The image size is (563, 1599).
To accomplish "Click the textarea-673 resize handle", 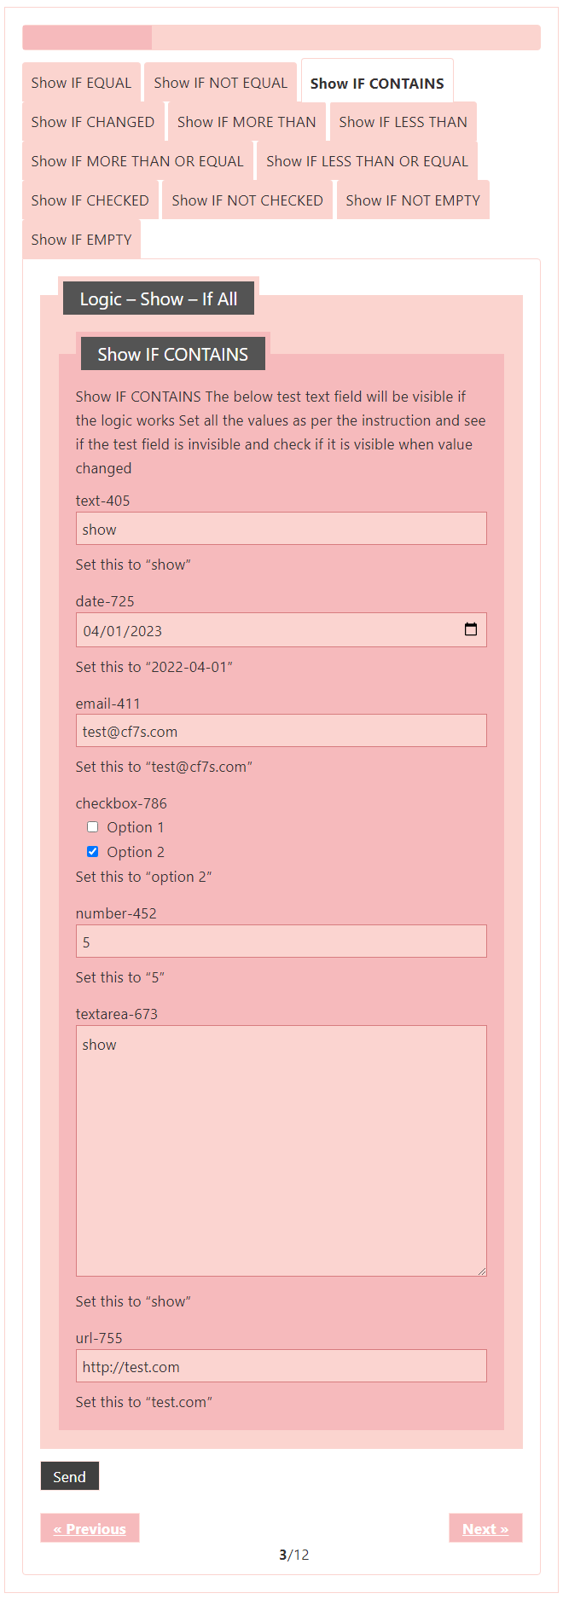I will (x=481, y=1271).
